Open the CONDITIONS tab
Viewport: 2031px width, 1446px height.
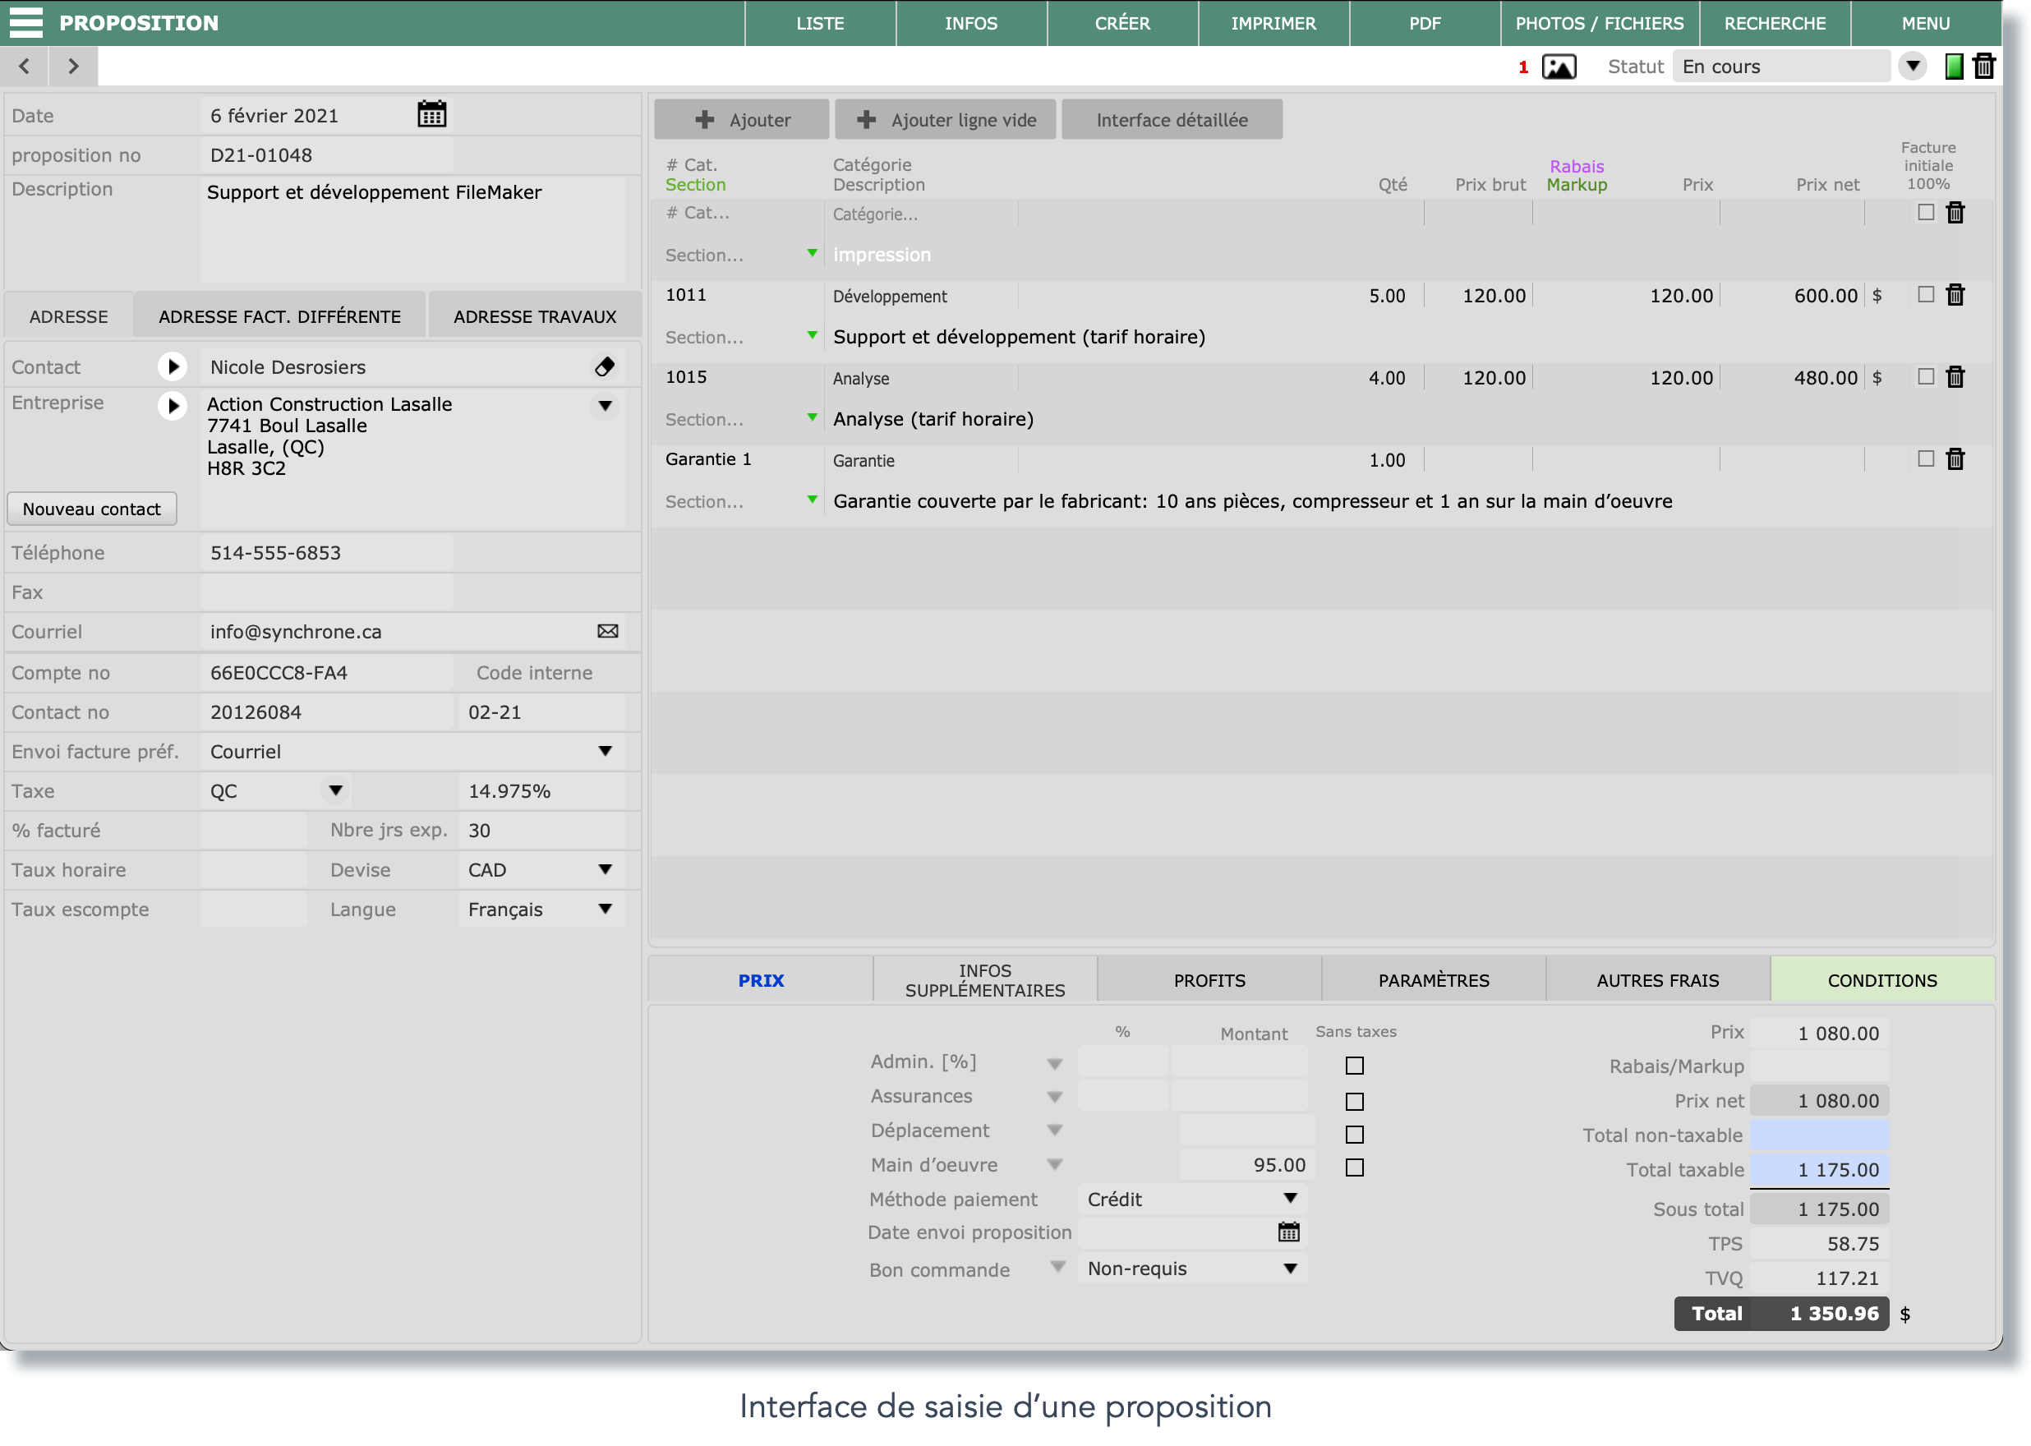pyautogui.click(x=1882, y=980)
